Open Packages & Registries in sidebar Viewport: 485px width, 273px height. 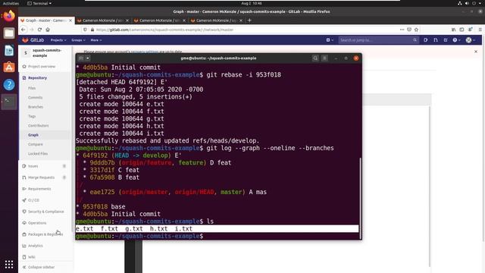[x=45, y=234]
